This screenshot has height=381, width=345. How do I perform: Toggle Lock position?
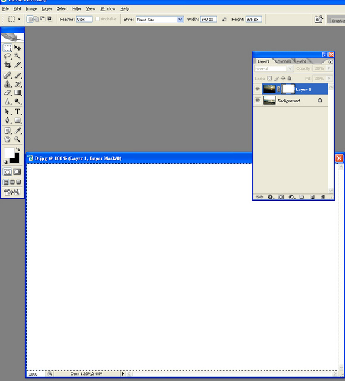[283, 78]
